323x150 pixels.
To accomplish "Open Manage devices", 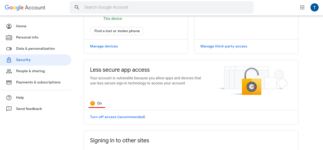I will click(x=104, y=46).
